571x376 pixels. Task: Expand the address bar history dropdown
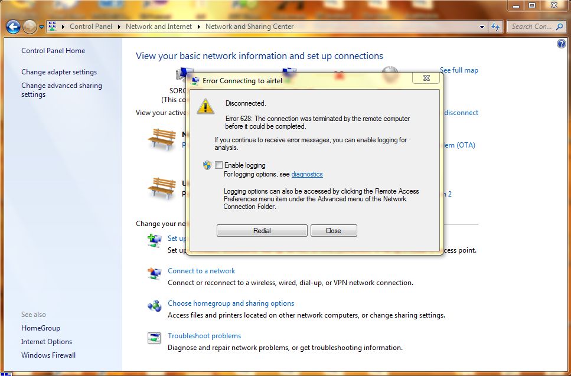(482, 27)
